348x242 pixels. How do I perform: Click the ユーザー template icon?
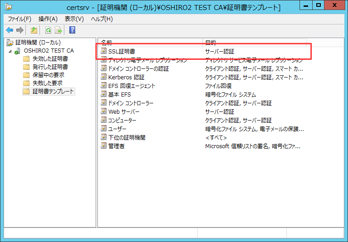click(x=103, y=129)
